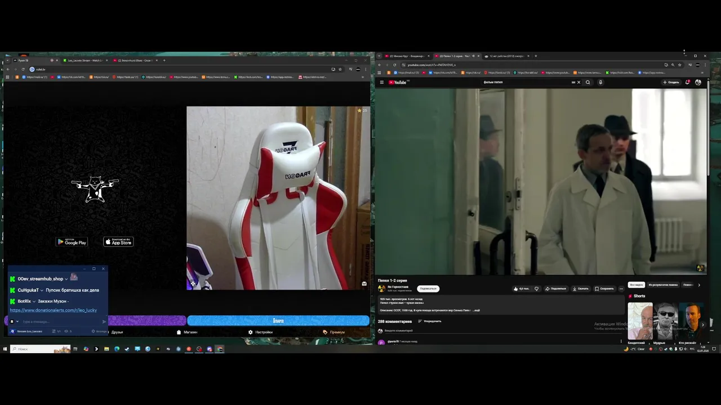Sort comments with Упорядочить
The height and width of the screenshot is (405, 721).
(430, 321)
